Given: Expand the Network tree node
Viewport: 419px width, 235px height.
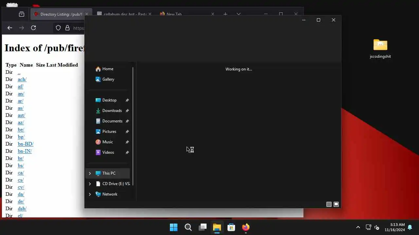Looking at the screenshot, I should (x=90, y=194).
